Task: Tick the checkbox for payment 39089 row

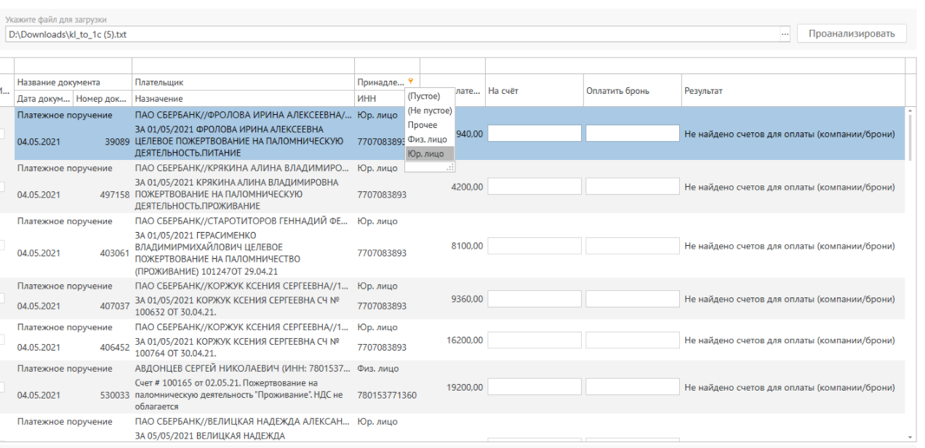Action: tap(2, 134)
